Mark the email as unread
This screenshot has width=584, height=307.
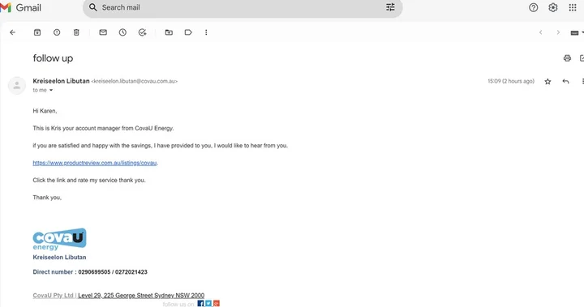tap(103, 32)
